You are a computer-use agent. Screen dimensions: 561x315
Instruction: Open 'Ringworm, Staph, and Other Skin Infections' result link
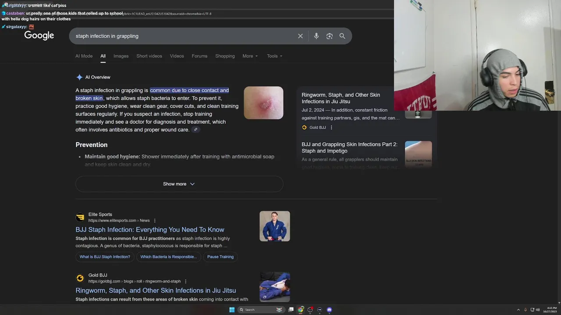coord(156,290)
